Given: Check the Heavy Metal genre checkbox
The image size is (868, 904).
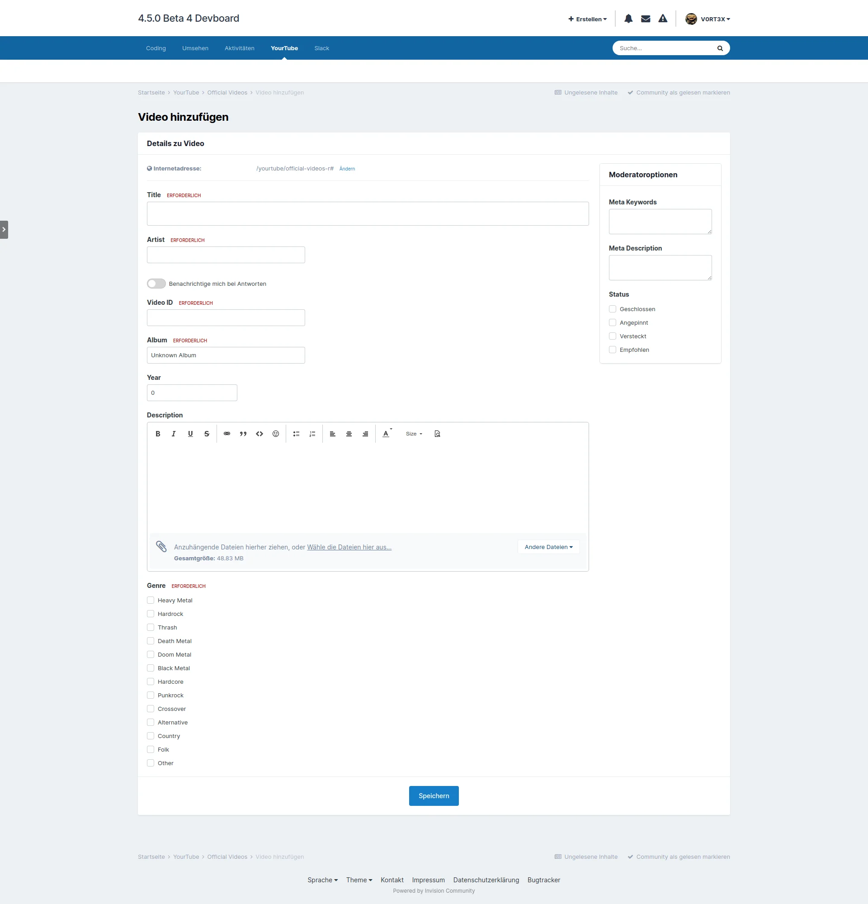Looking at the screenshot, I should [151, 600].
